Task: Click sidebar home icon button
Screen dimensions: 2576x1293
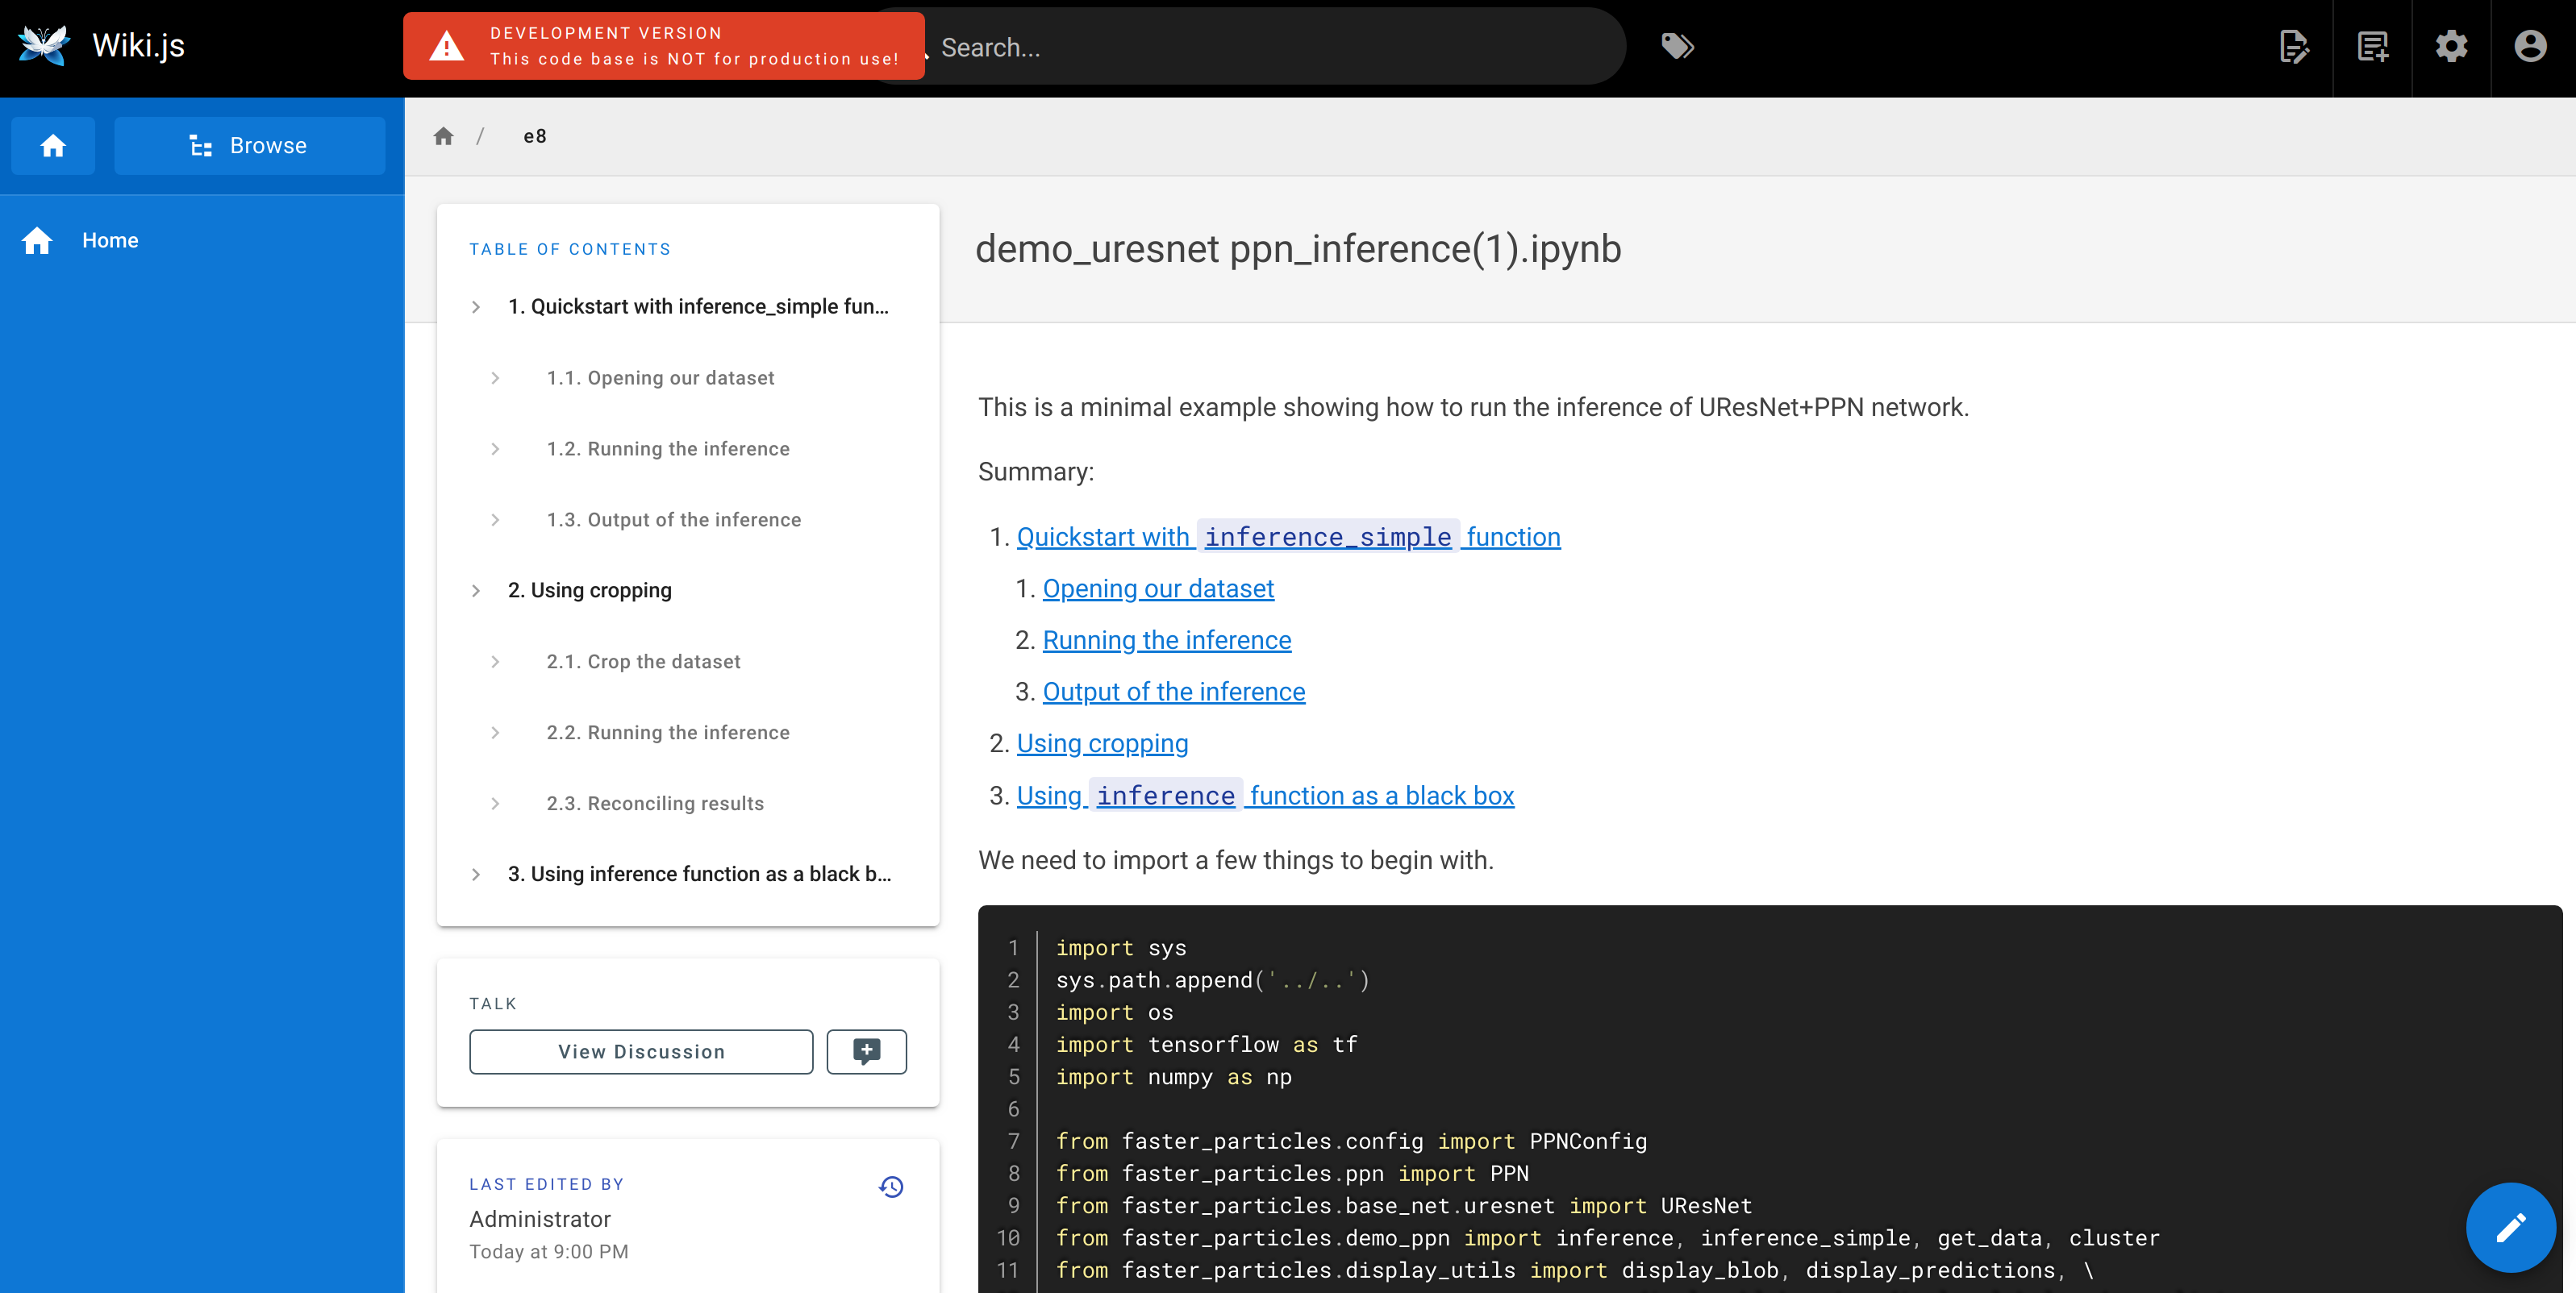Action: (53, 146)
